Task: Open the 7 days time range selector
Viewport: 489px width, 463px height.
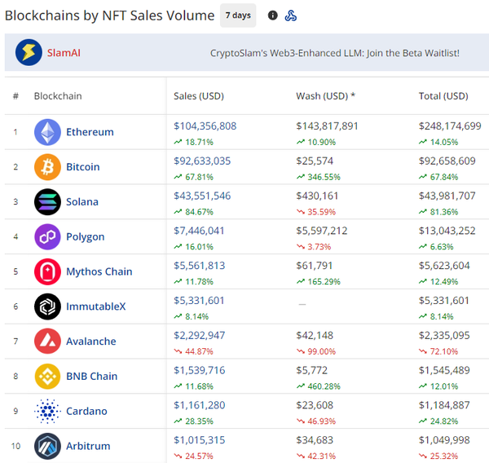Action: click(x=238, y=15)
